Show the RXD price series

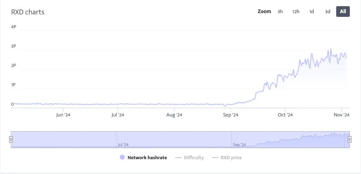(231, 158)
